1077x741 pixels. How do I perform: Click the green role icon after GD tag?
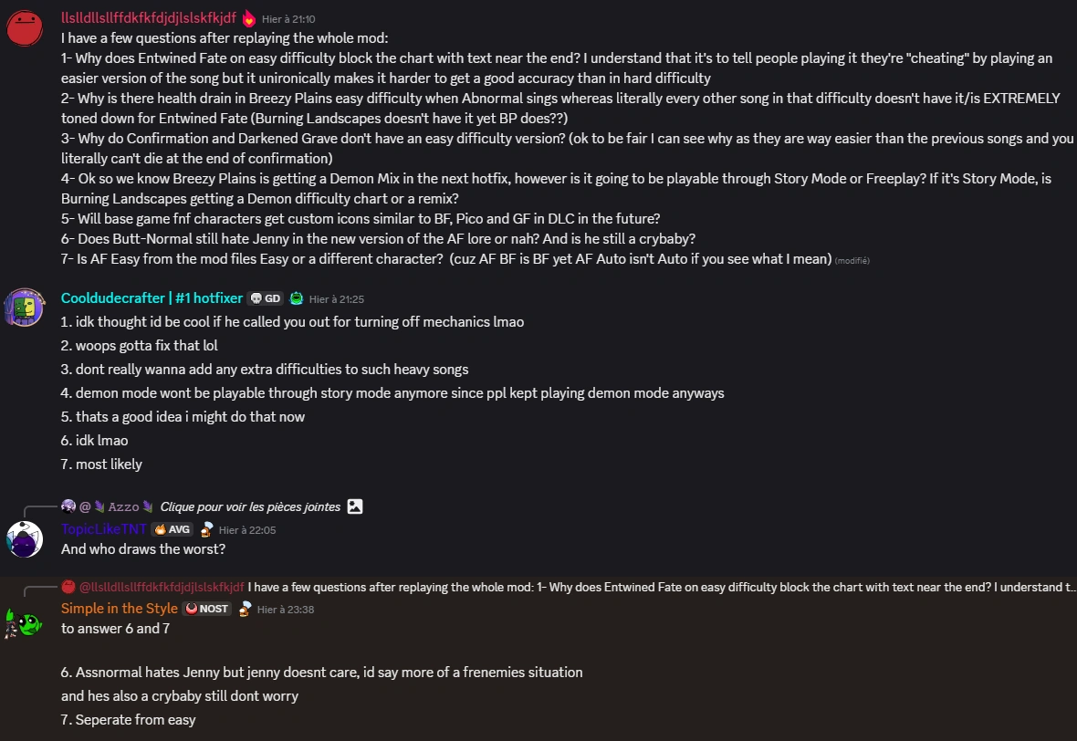click(x=297, y=298)
